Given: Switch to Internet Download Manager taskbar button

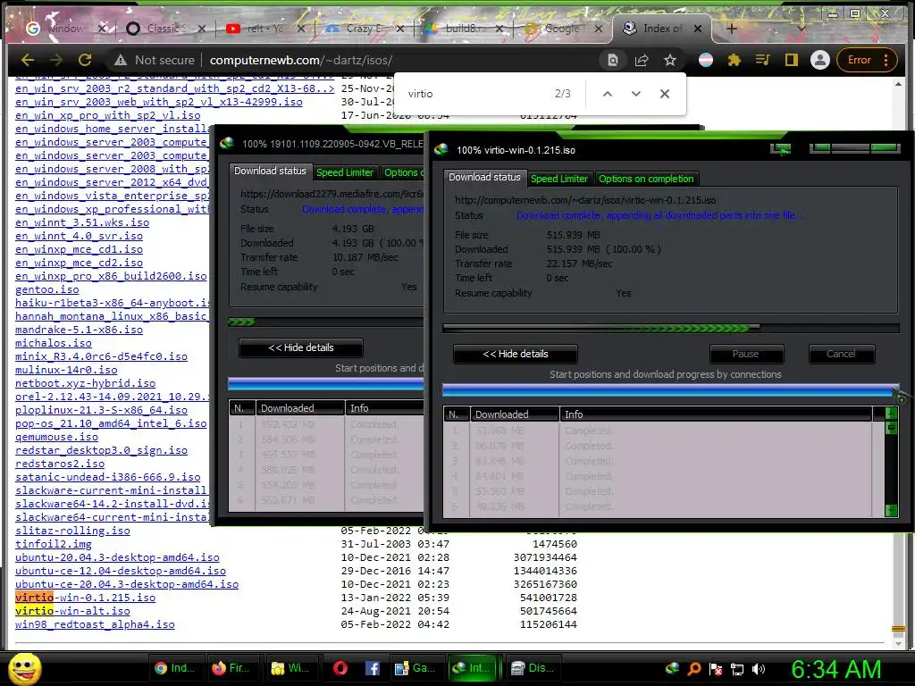Looking at the screenshot, I should [472, 668].
